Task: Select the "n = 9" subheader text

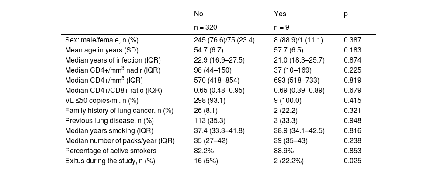Action: (x=281, y=27)
